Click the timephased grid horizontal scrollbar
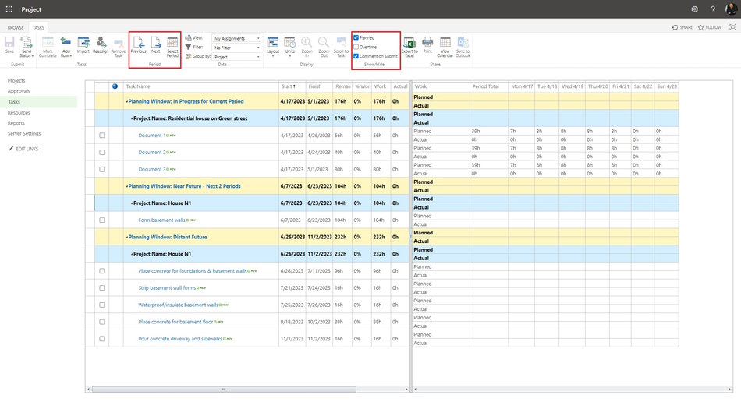 point(573,390)
